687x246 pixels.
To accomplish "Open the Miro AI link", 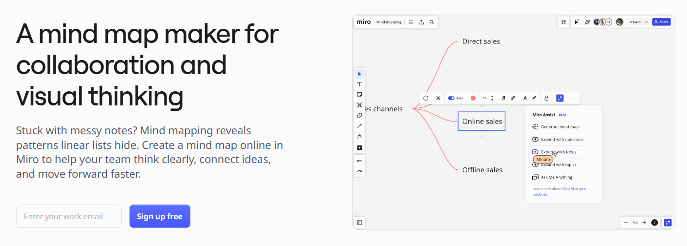I will [x=568, y=188].
